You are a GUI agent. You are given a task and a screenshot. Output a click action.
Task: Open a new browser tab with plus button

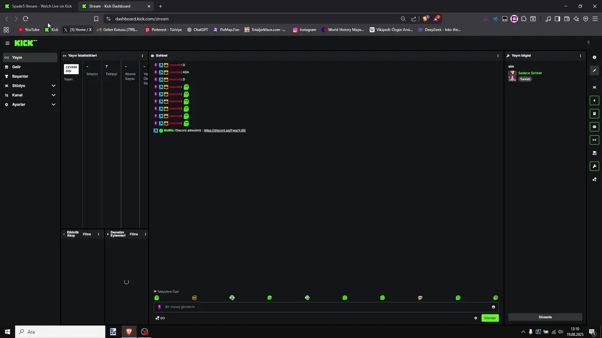[x=160, y=6]
